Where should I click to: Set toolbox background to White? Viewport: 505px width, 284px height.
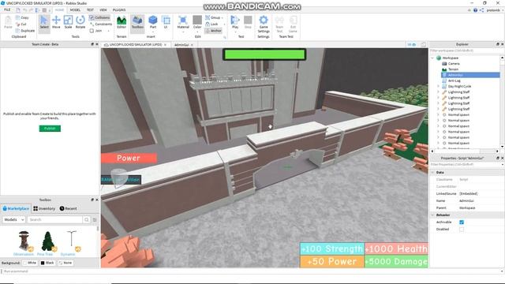(x=30, y=263)
